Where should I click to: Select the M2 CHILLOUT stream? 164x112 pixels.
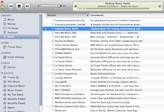103,86
